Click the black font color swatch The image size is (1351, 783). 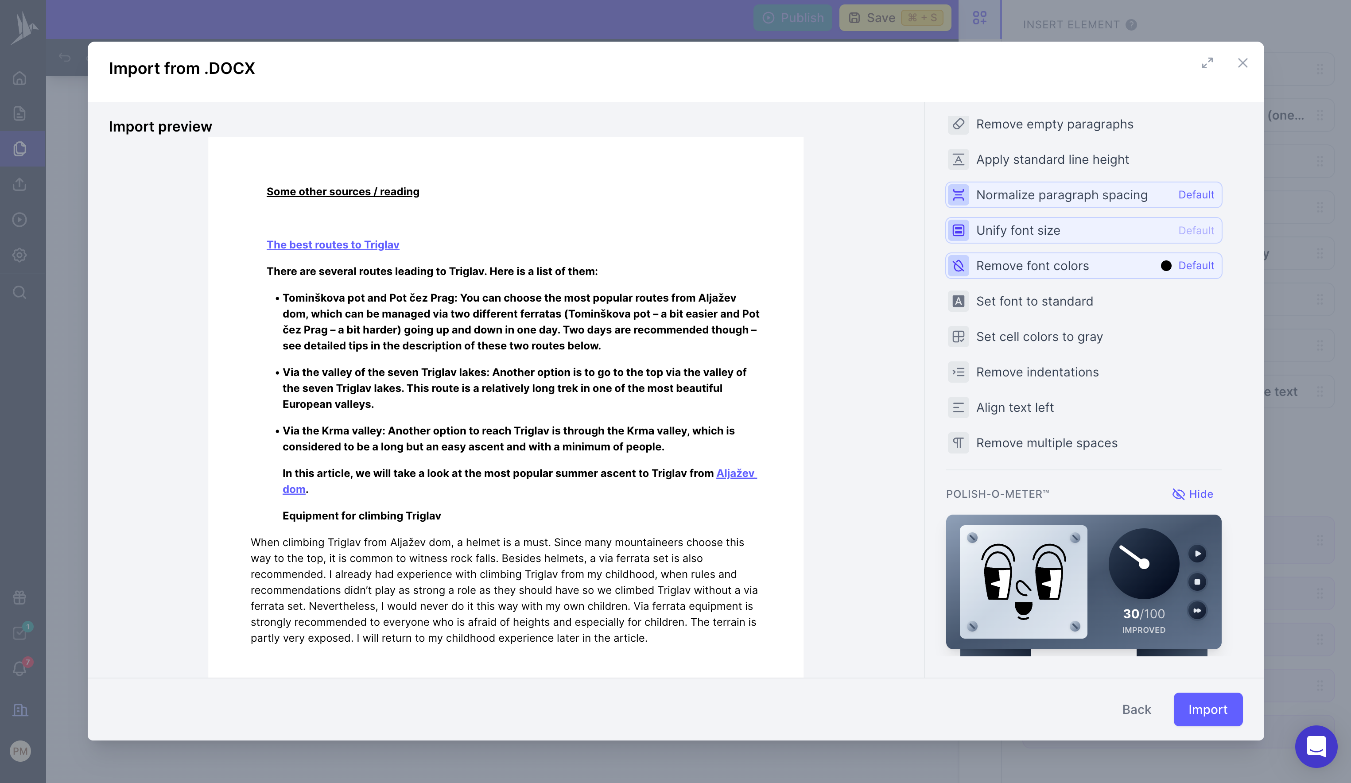[x=1165, y=266]
